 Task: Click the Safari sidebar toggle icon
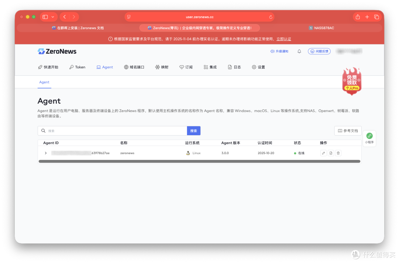point(45,17)
